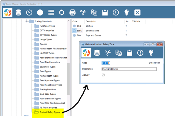The image size is (175, 118).
Task: Click the ELEC code cell
Action: [79, 31]
